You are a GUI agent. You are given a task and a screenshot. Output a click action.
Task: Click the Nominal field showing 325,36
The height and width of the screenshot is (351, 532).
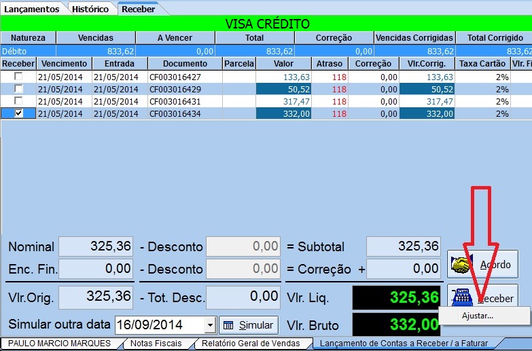(x=96, y=246)
